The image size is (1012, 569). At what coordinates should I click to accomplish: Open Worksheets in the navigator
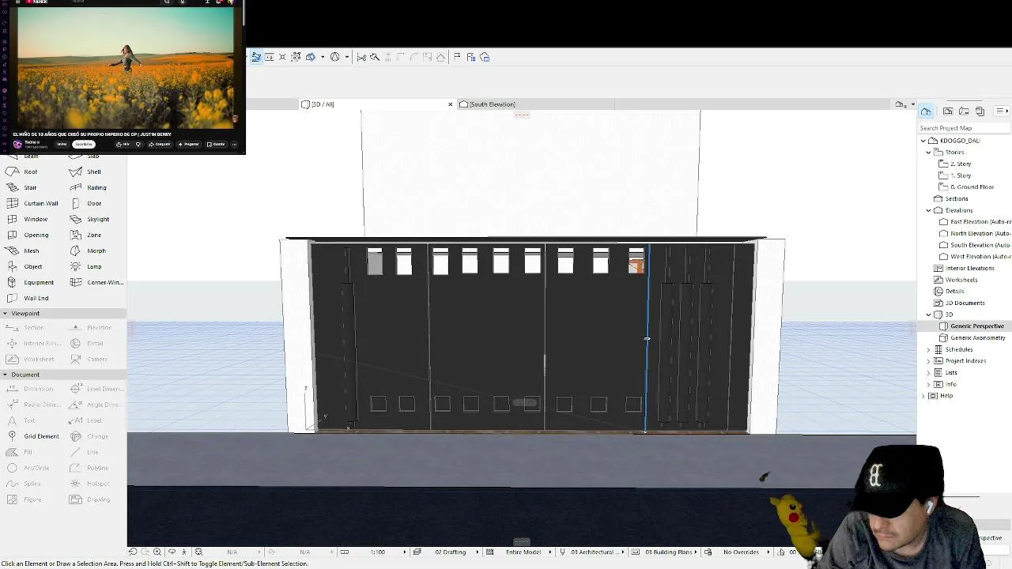pos(955,280)
